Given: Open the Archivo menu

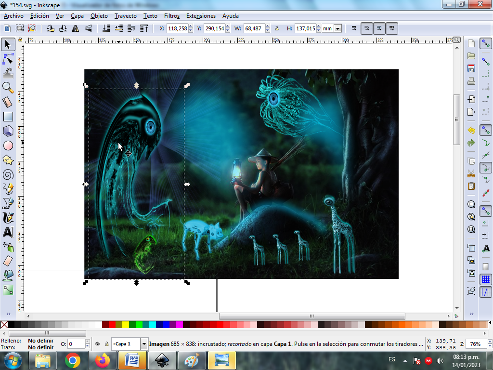Looking at the screenshot, I should pos(13,16).
